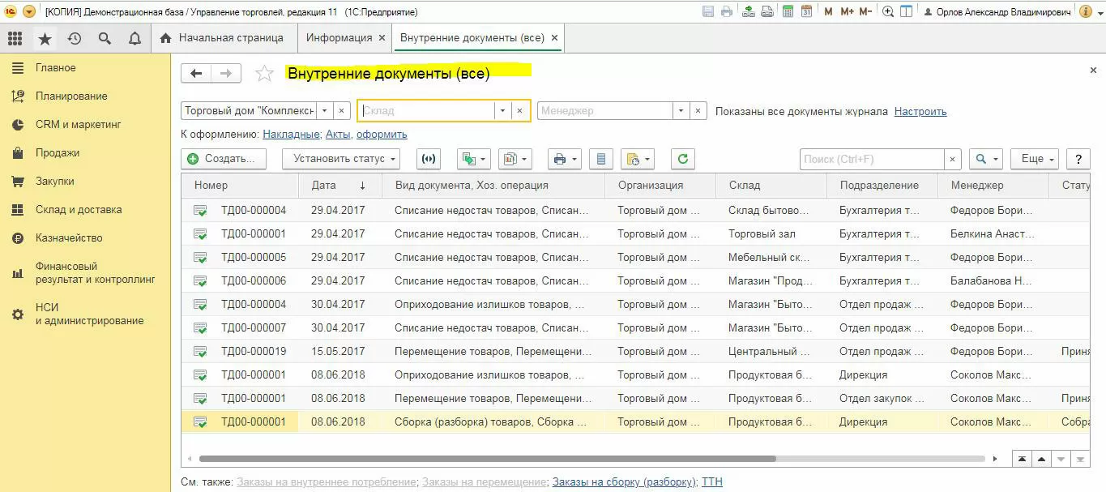This screenshot has width=1106, height=492.
Task: Switch to the Информация tab
Action: click(339, 38)
